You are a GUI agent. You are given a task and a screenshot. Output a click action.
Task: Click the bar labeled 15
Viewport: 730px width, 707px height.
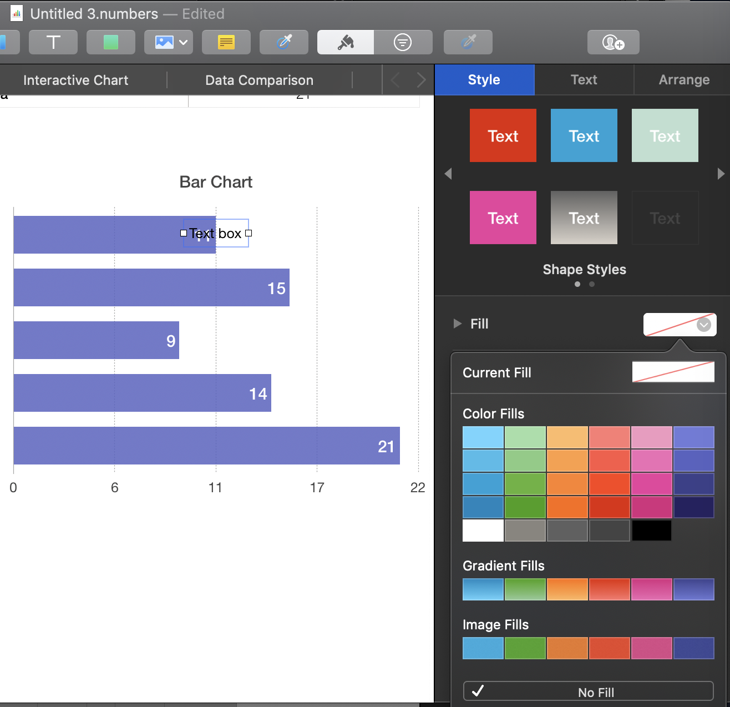point(151,287)
